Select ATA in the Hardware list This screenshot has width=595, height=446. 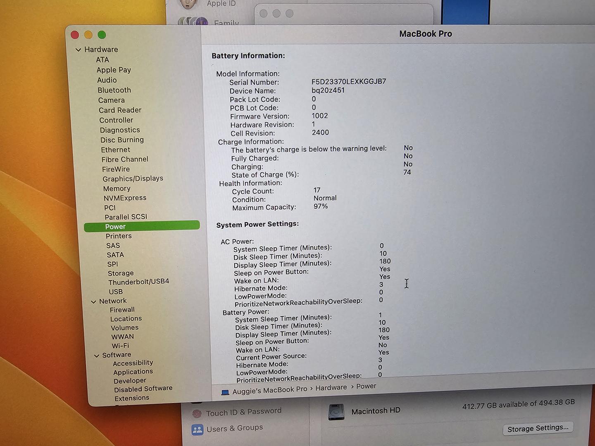coord(102,60)
